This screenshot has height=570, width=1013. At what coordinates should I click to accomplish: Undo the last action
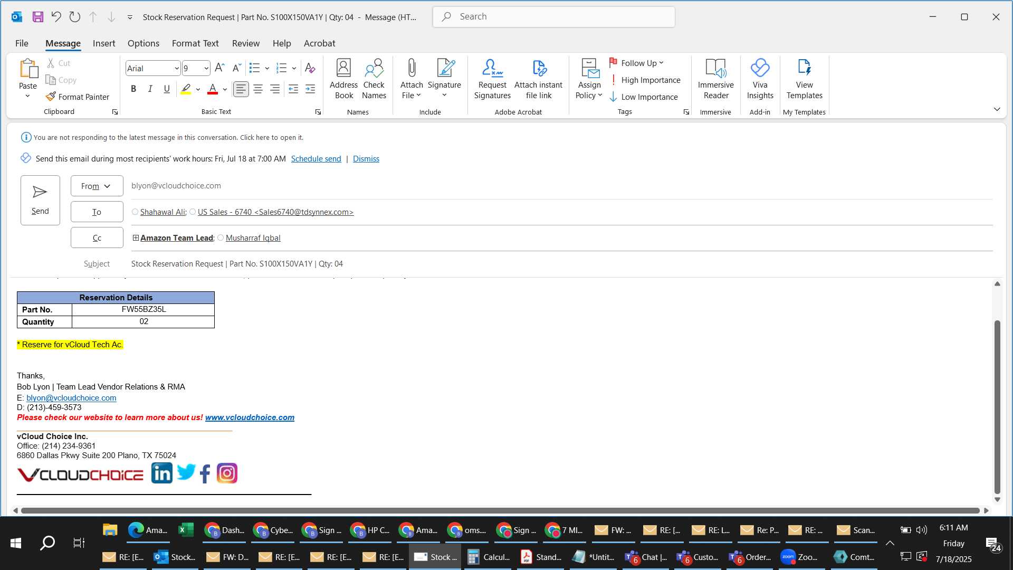point(56,17)
